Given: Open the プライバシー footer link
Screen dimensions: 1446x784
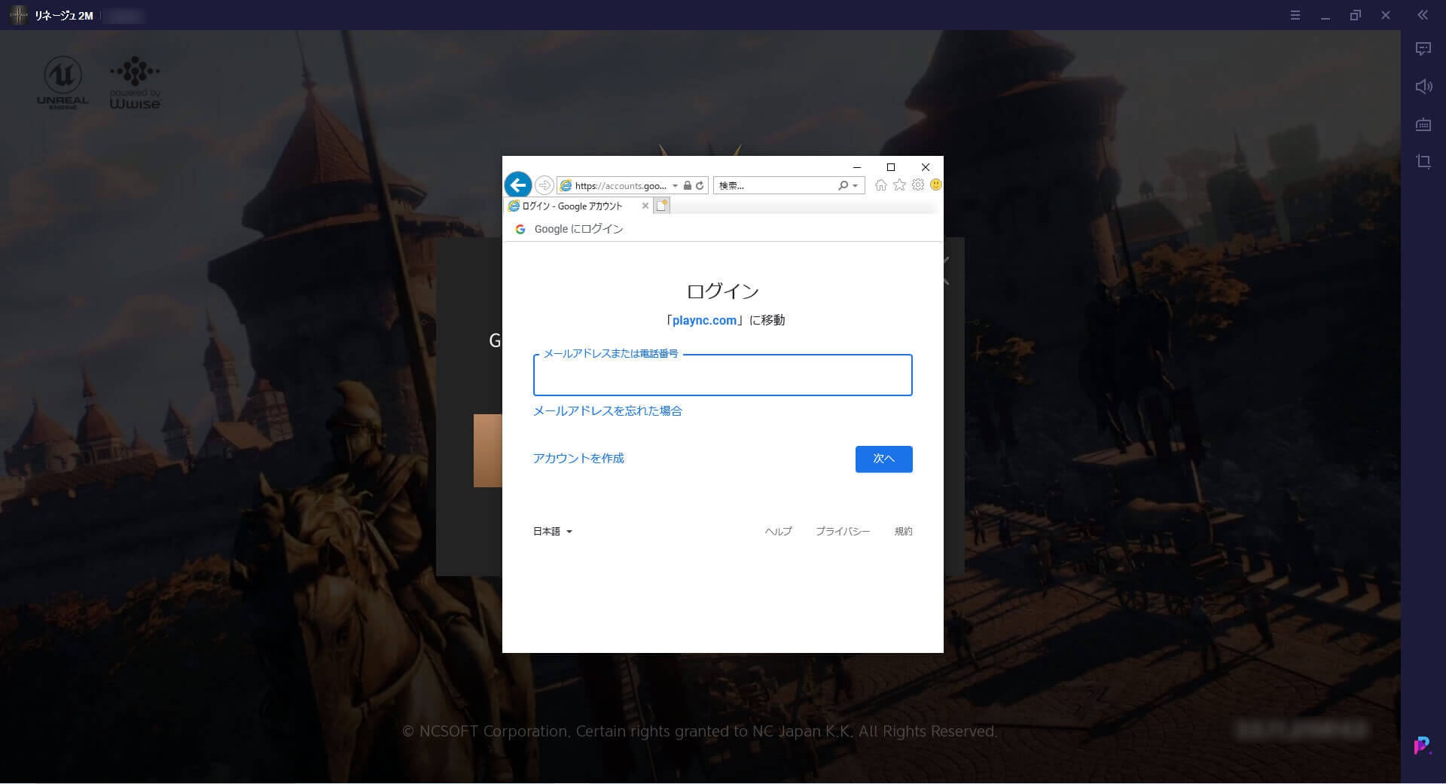Looking at the screenshot, I should 843,532.
